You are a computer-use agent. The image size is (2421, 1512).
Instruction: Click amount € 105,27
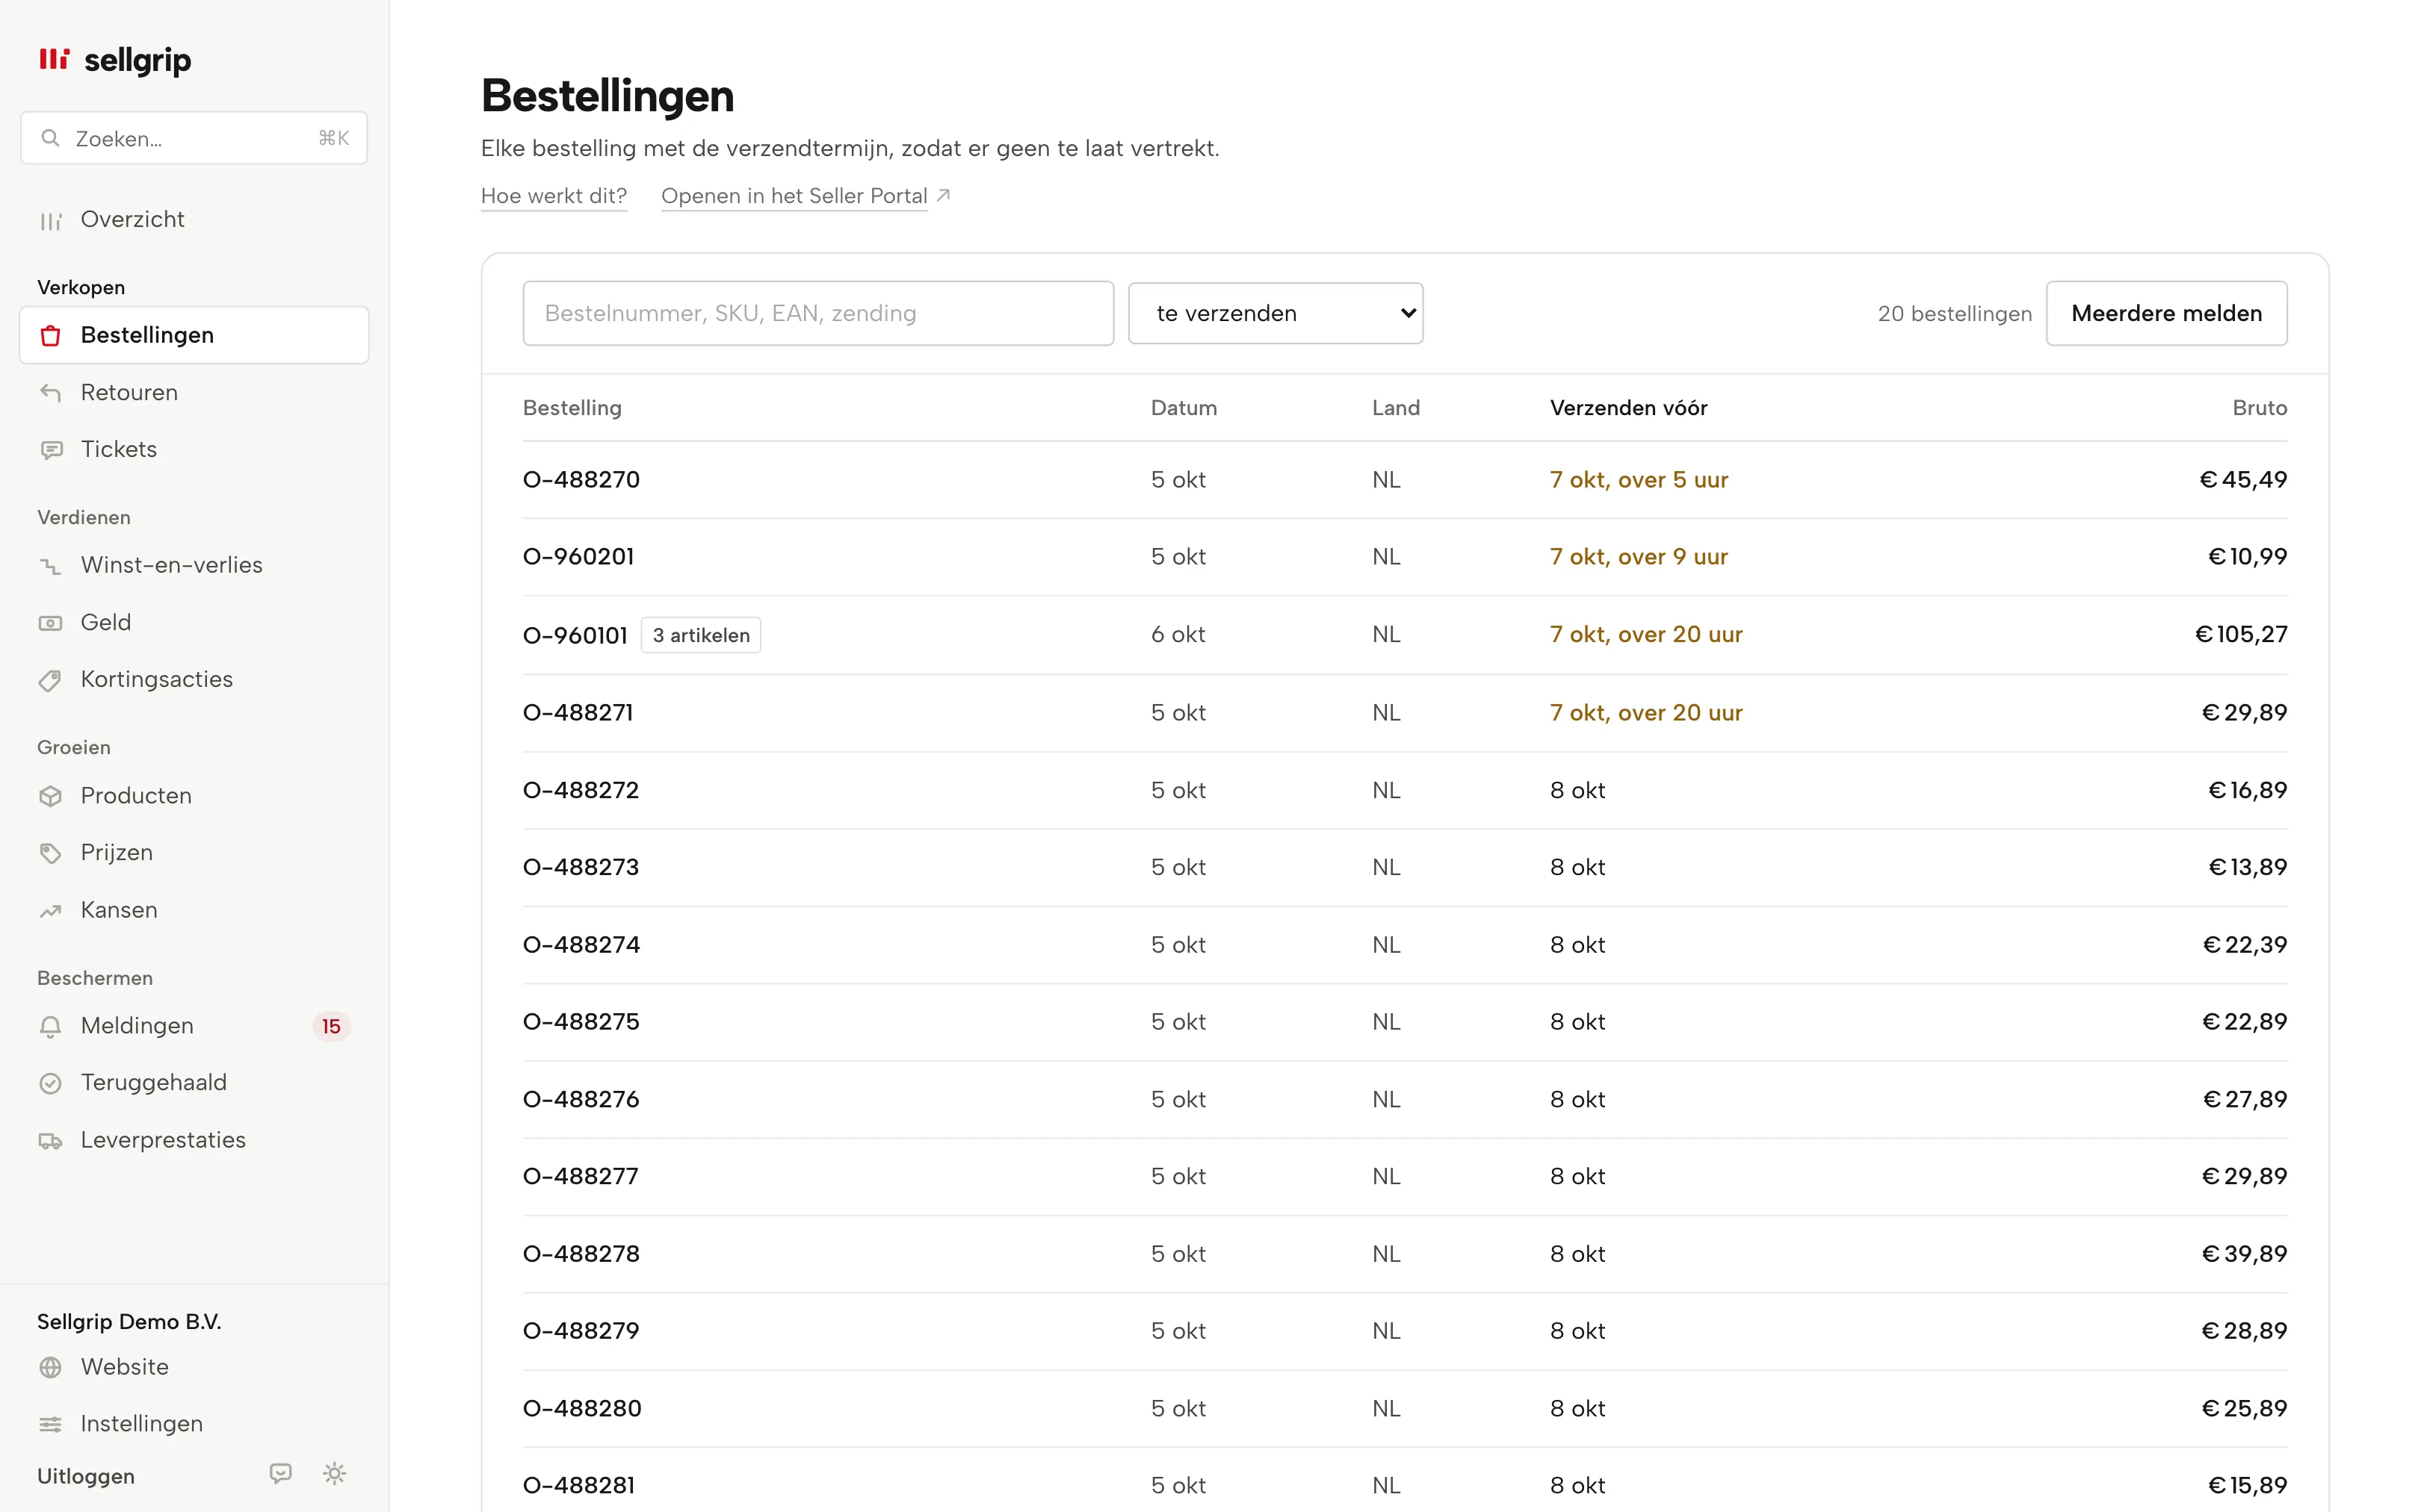tap(2241, 634)
